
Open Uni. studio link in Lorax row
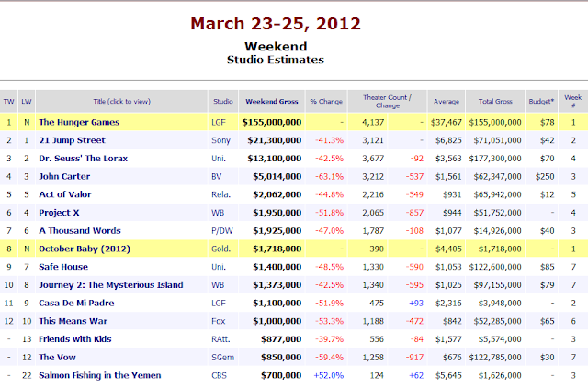219,159
